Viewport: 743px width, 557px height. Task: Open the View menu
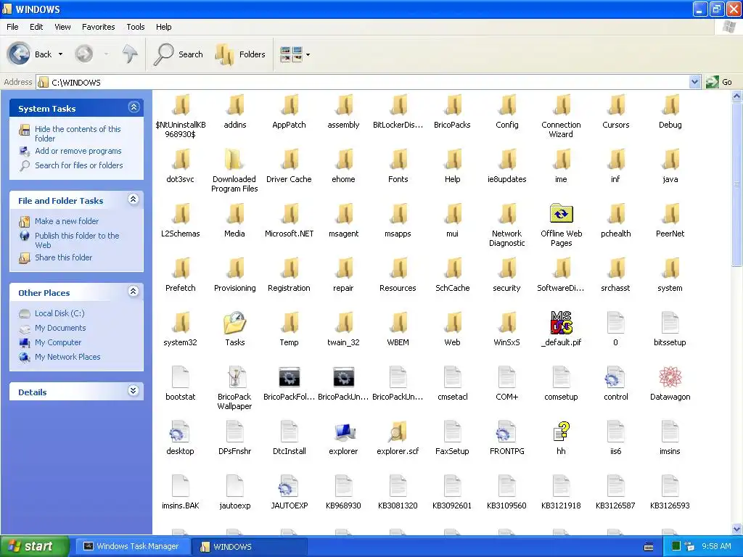[62, 27]
